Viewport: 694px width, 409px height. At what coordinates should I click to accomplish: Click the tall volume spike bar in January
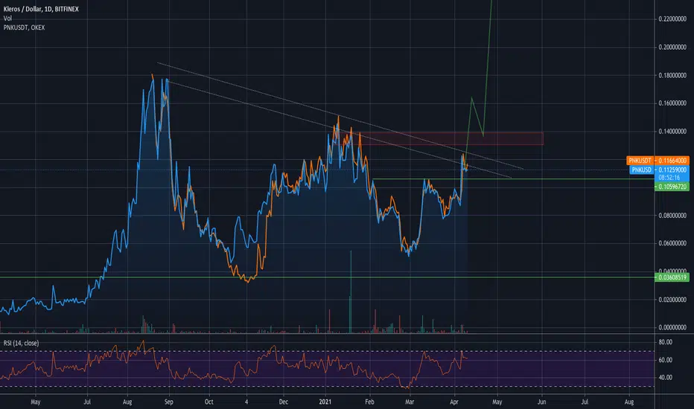(351, 292)
